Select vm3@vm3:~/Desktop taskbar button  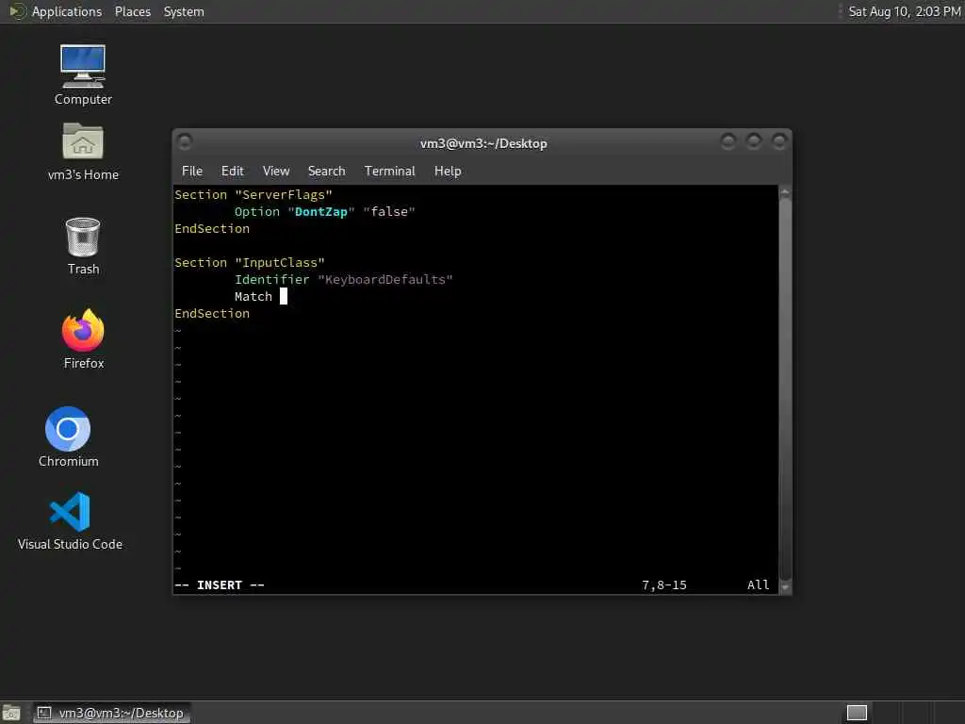click(x=111, y=713)
